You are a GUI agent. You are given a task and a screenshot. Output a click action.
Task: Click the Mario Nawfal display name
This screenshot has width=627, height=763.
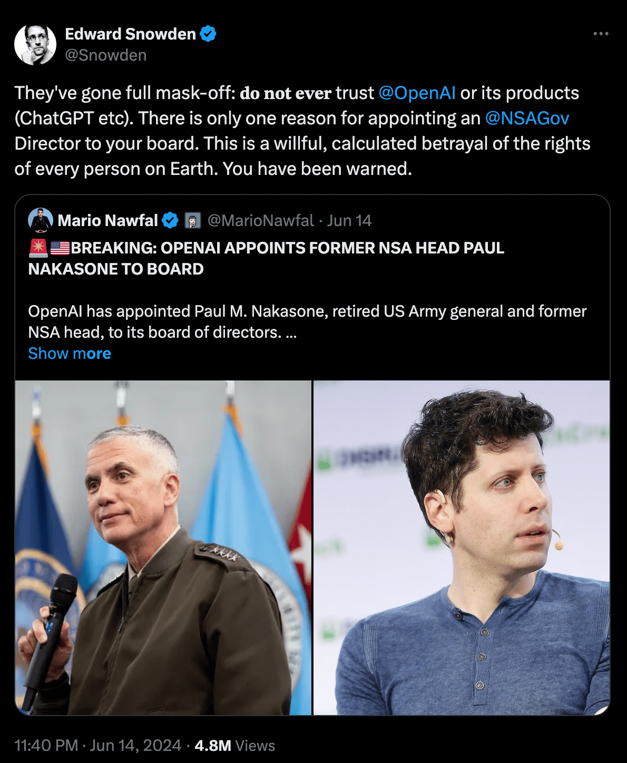click(x=107, y=220)
